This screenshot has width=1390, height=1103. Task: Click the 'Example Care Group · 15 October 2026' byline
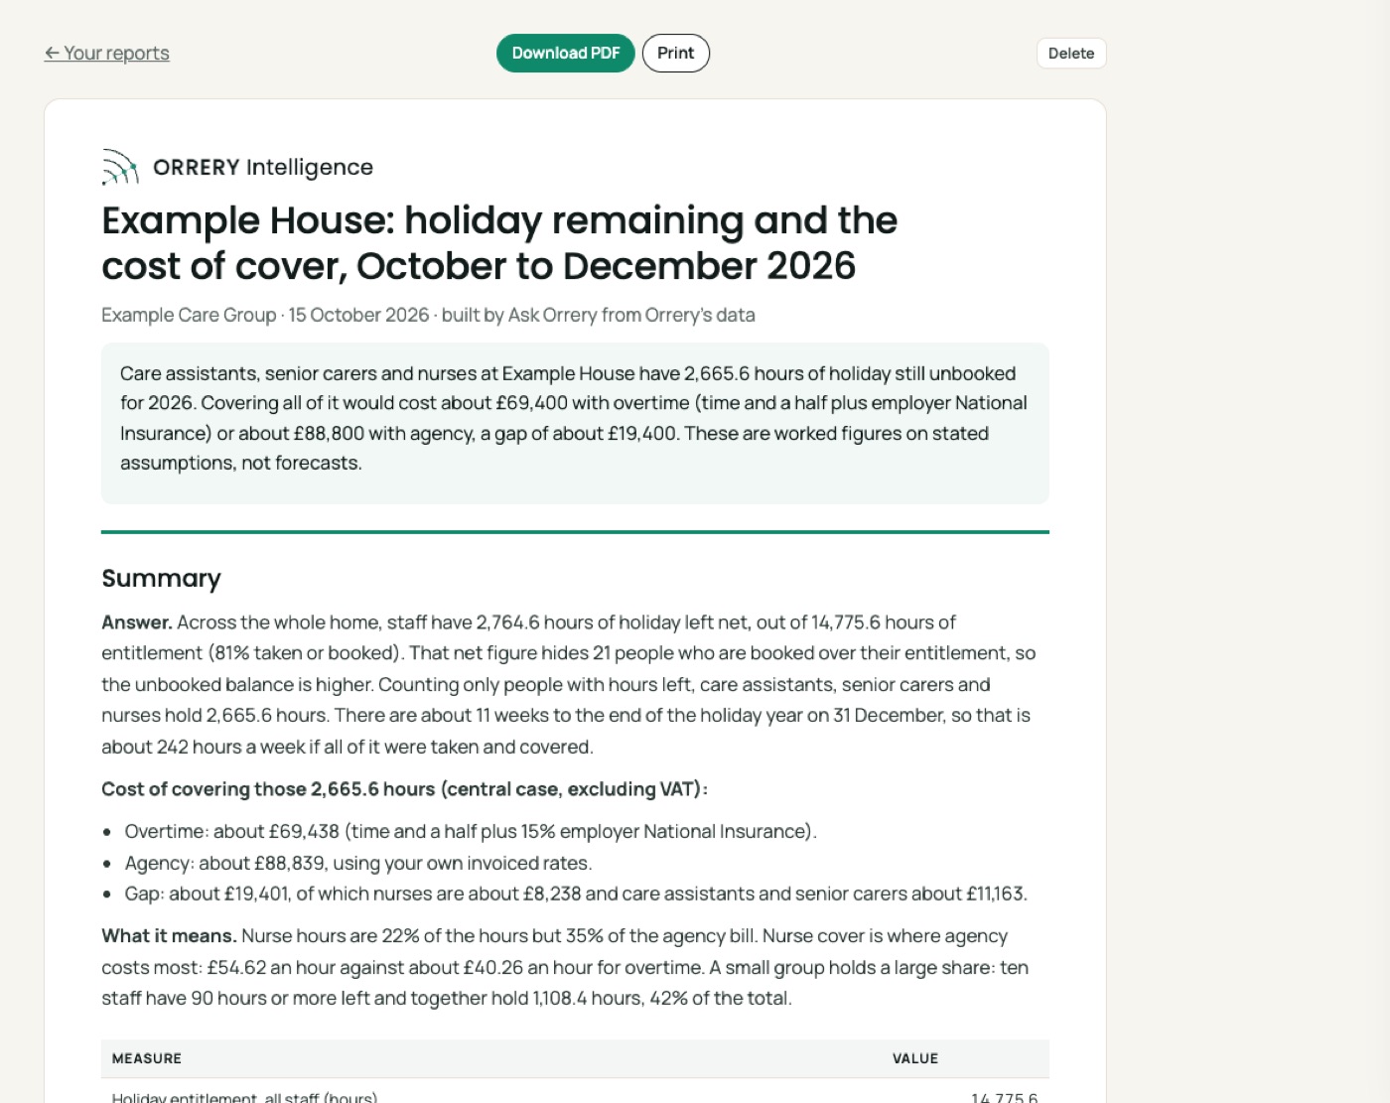[x=428, y=315]
